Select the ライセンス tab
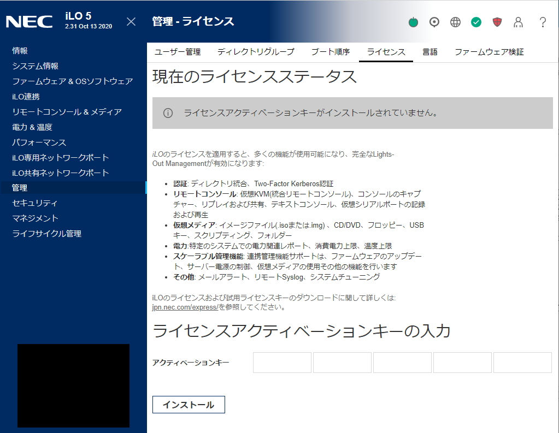The width and height of the screenshot is (559, 433). (386, 52)
